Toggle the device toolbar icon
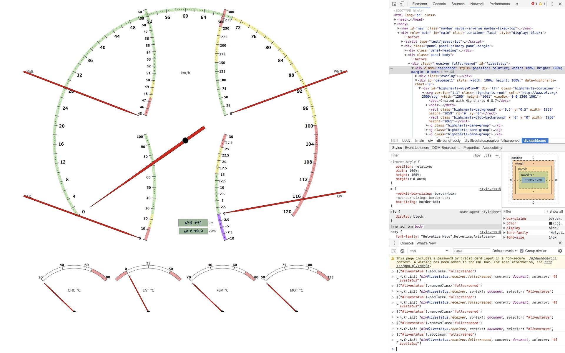 [x=402, y=4]
